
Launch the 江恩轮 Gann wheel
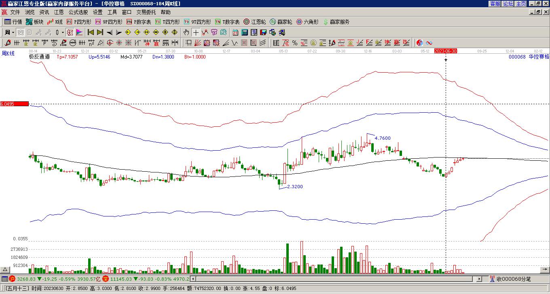coord(255,22)
